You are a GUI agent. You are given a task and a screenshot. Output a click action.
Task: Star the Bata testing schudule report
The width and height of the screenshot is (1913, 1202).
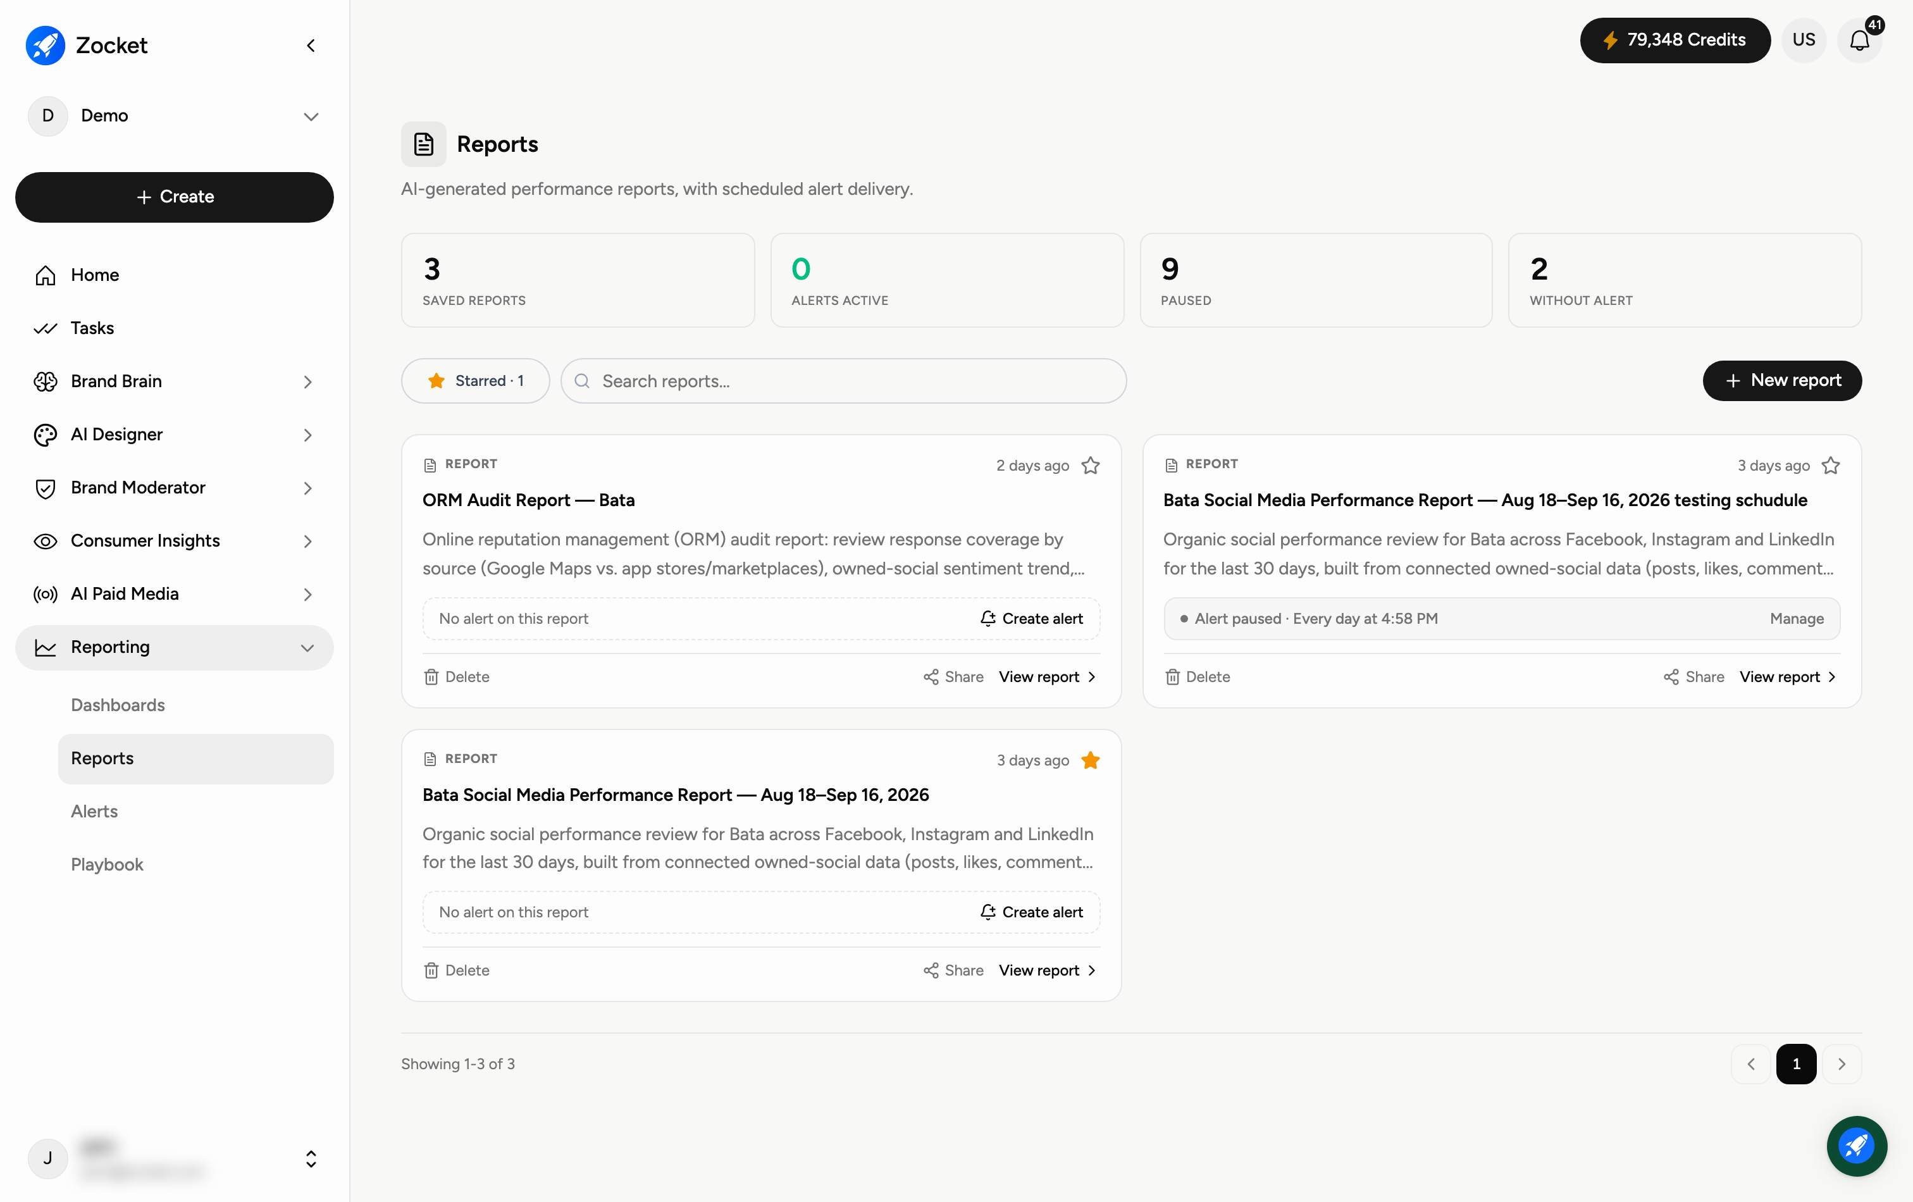tap(1830, 466)
